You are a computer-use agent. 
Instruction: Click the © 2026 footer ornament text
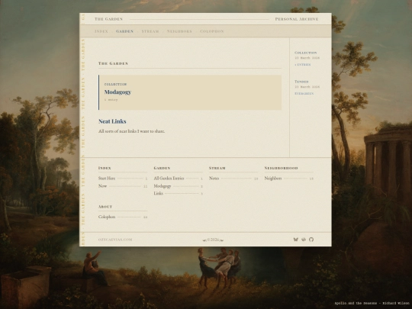(x=213, y=240)
